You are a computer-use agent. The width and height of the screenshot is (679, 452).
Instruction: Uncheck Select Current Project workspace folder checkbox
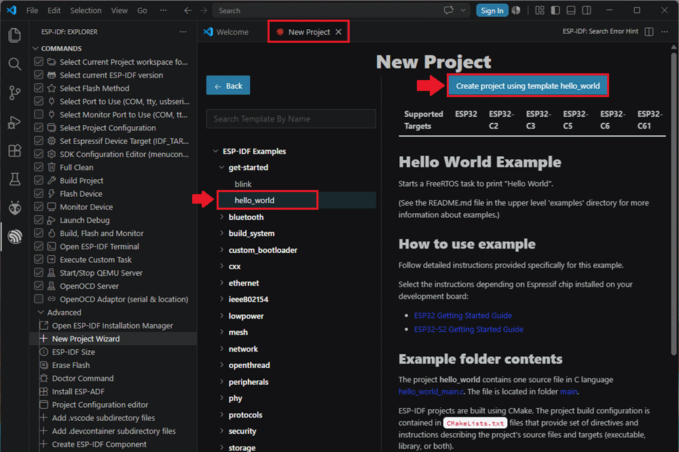pos(39,62)
